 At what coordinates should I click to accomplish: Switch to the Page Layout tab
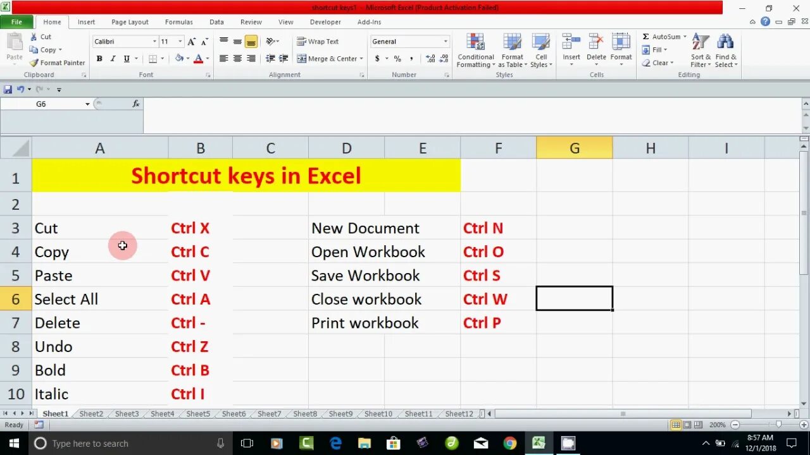click(x=130, y=22)
